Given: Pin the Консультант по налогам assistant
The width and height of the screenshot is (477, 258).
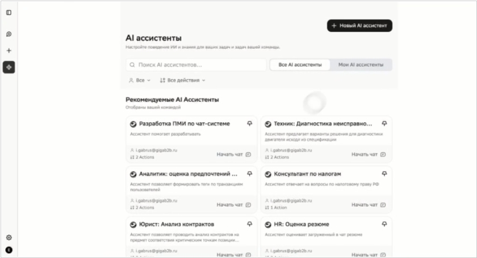Looking at the screenshot, I should coord(384,174).
